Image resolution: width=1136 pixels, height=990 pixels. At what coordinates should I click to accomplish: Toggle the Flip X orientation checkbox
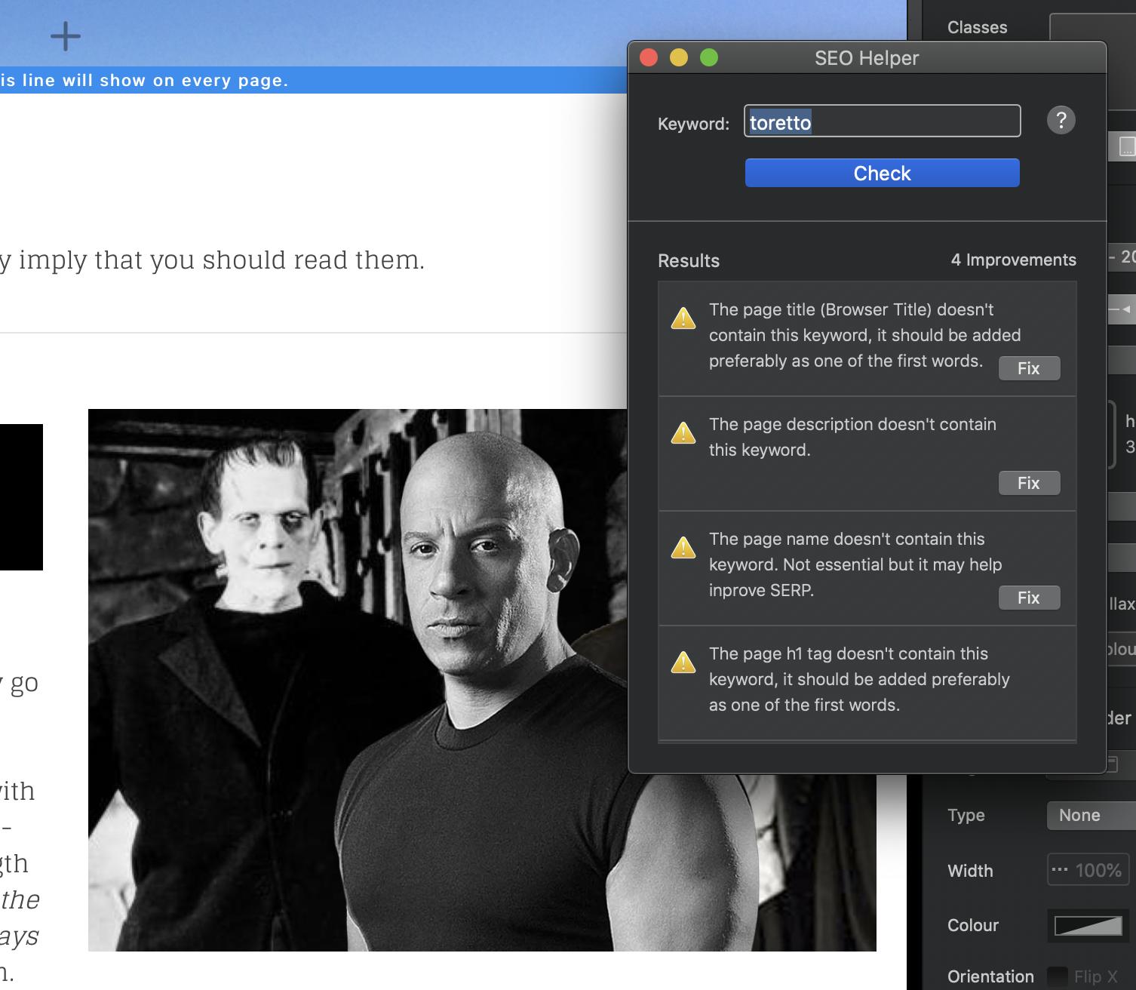(1058, 976)
